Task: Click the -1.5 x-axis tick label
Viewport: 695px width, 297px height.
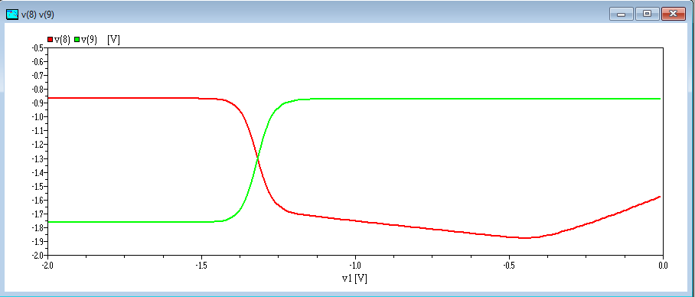Action: [x=201, y=265]
